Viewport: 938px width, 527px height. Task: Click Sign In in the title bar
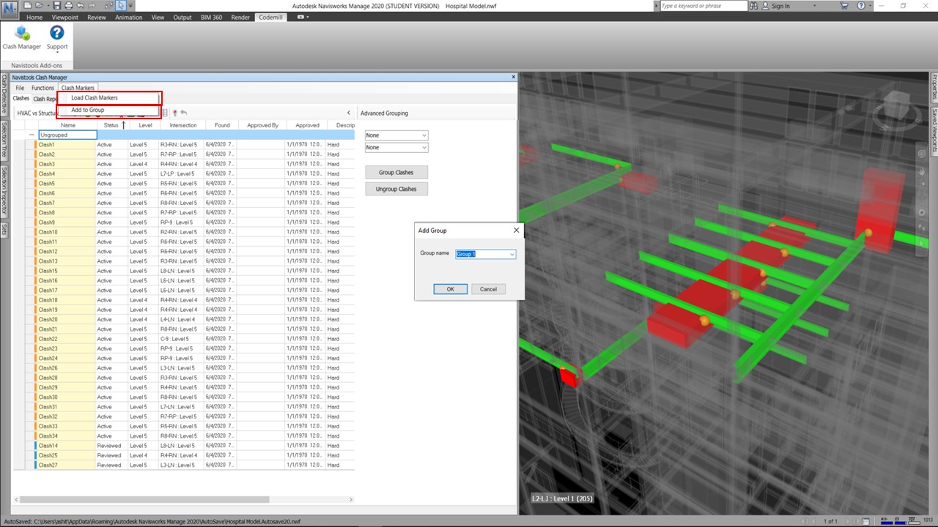(x=780, y=6)
